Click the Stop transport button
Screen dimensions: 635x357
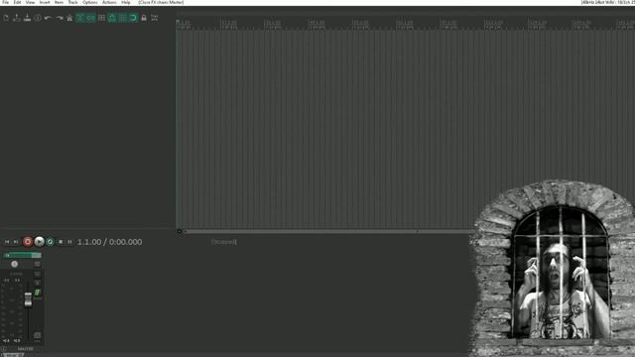click(x=61, y=242)
